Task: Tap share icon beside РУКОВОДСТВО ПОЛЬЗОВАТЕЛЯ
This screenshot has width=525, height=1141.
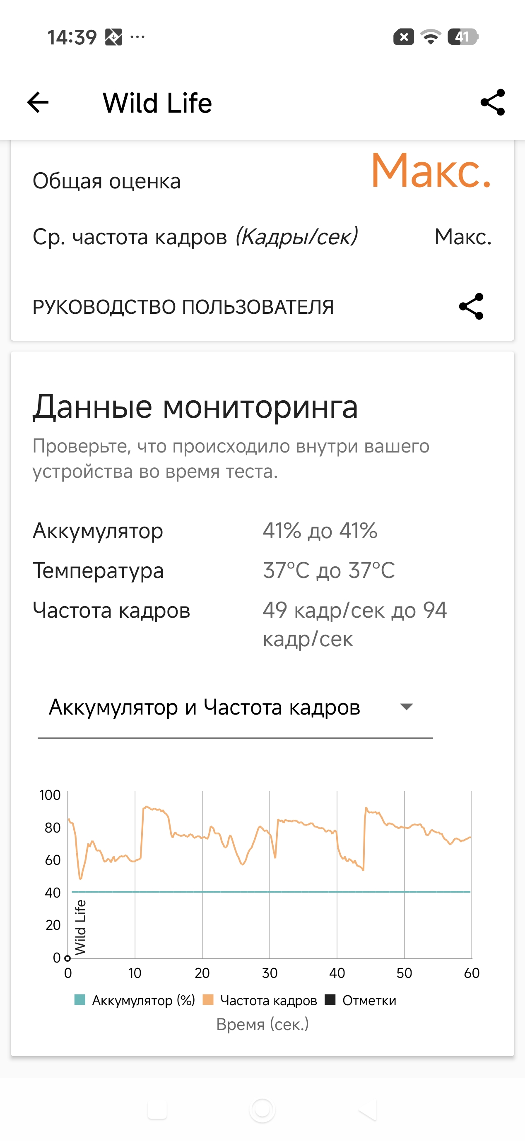Action: pos(471,306)
